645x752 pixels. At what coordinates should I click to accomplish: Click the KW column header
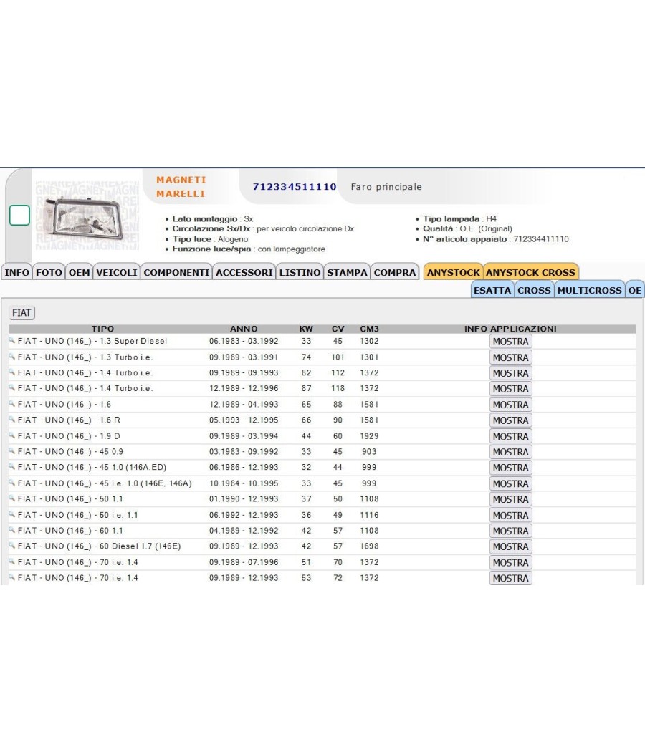[306, 329]
